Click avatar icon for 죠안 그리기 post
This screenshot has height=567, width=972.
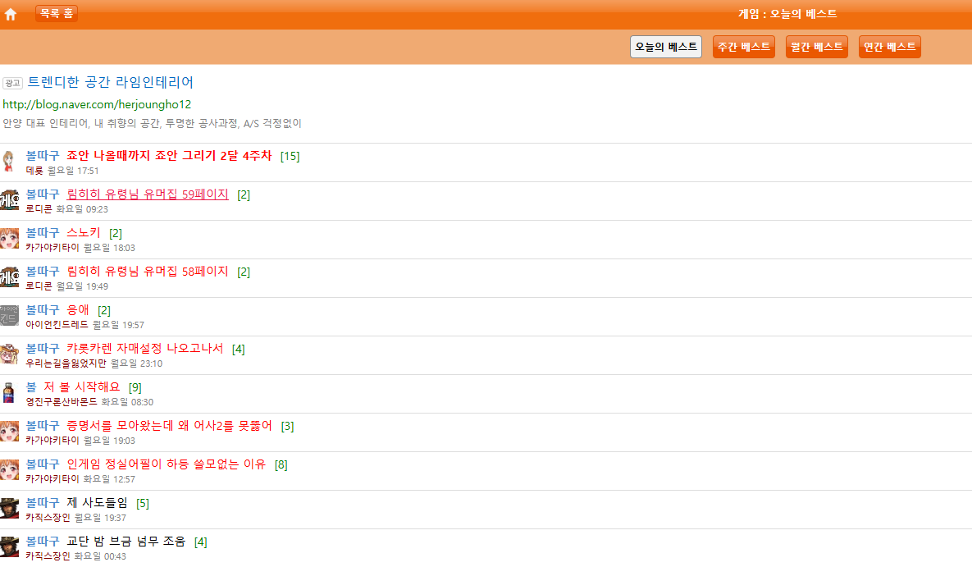[x=9, y=162]
